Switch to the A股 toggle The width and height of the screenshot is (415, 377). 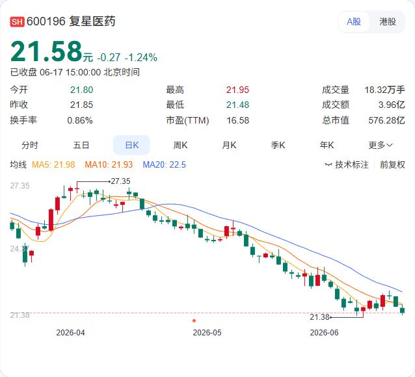(x=354, y=21)
